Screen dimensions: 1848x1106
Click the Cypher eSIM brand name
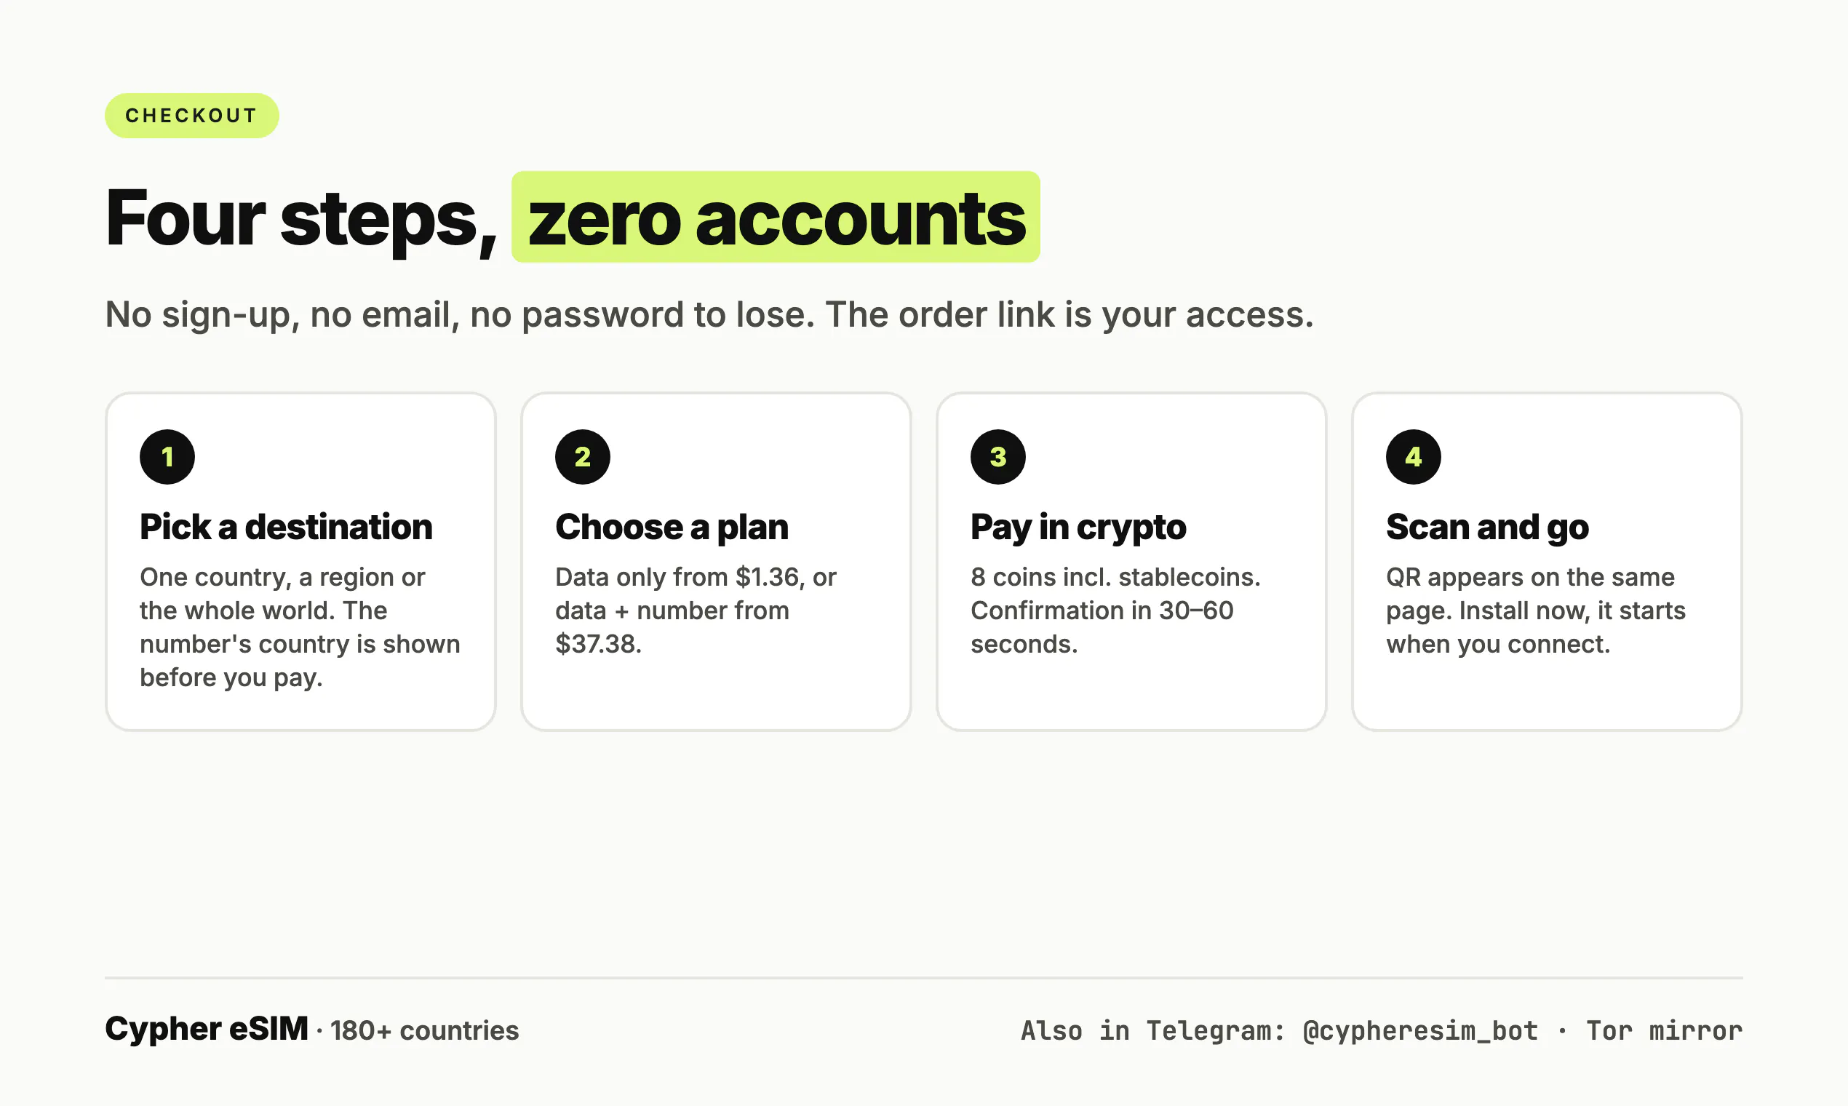tap(207, 1028)
